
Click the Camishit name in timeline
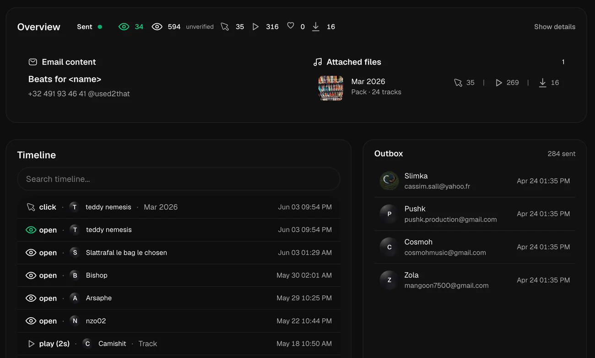[112, 344]
